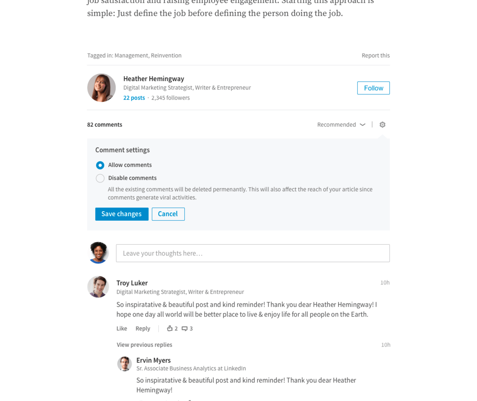The width and height of the screenshot is (477, 401).
Task: Reply to Troy Luker's comment
Action: coord(143,328)
